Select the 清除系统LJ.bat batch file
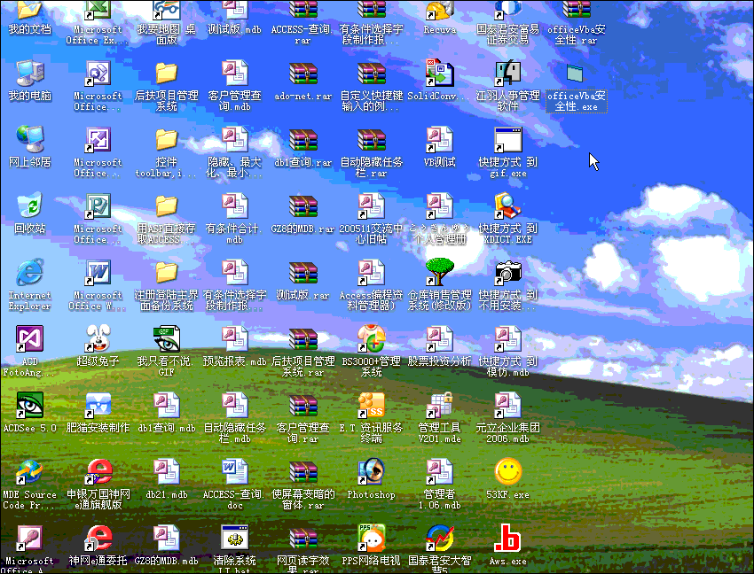 coord(235,538)
